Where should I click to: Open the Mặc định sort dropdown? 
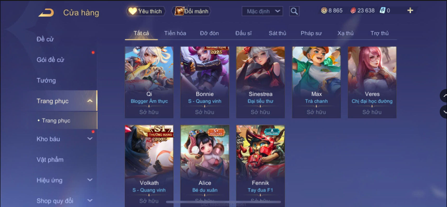click(x=262, y=11)
